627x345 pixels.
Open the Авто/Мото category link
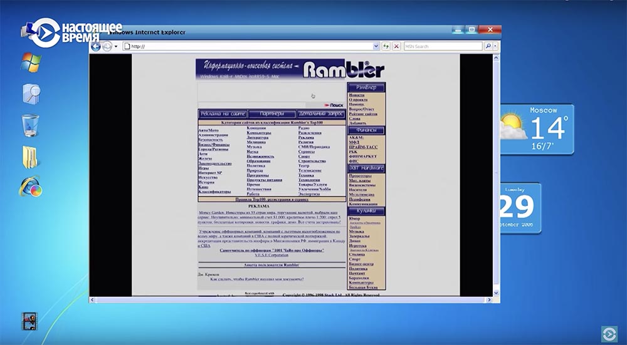(x=208, y=130)
